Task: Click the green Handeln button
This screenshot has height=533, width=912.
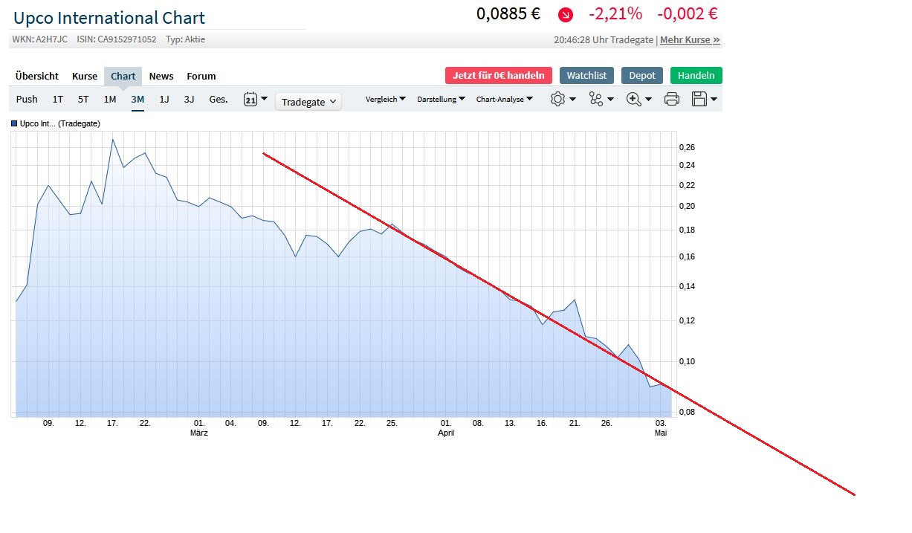Action: click(x=696, y=75)
